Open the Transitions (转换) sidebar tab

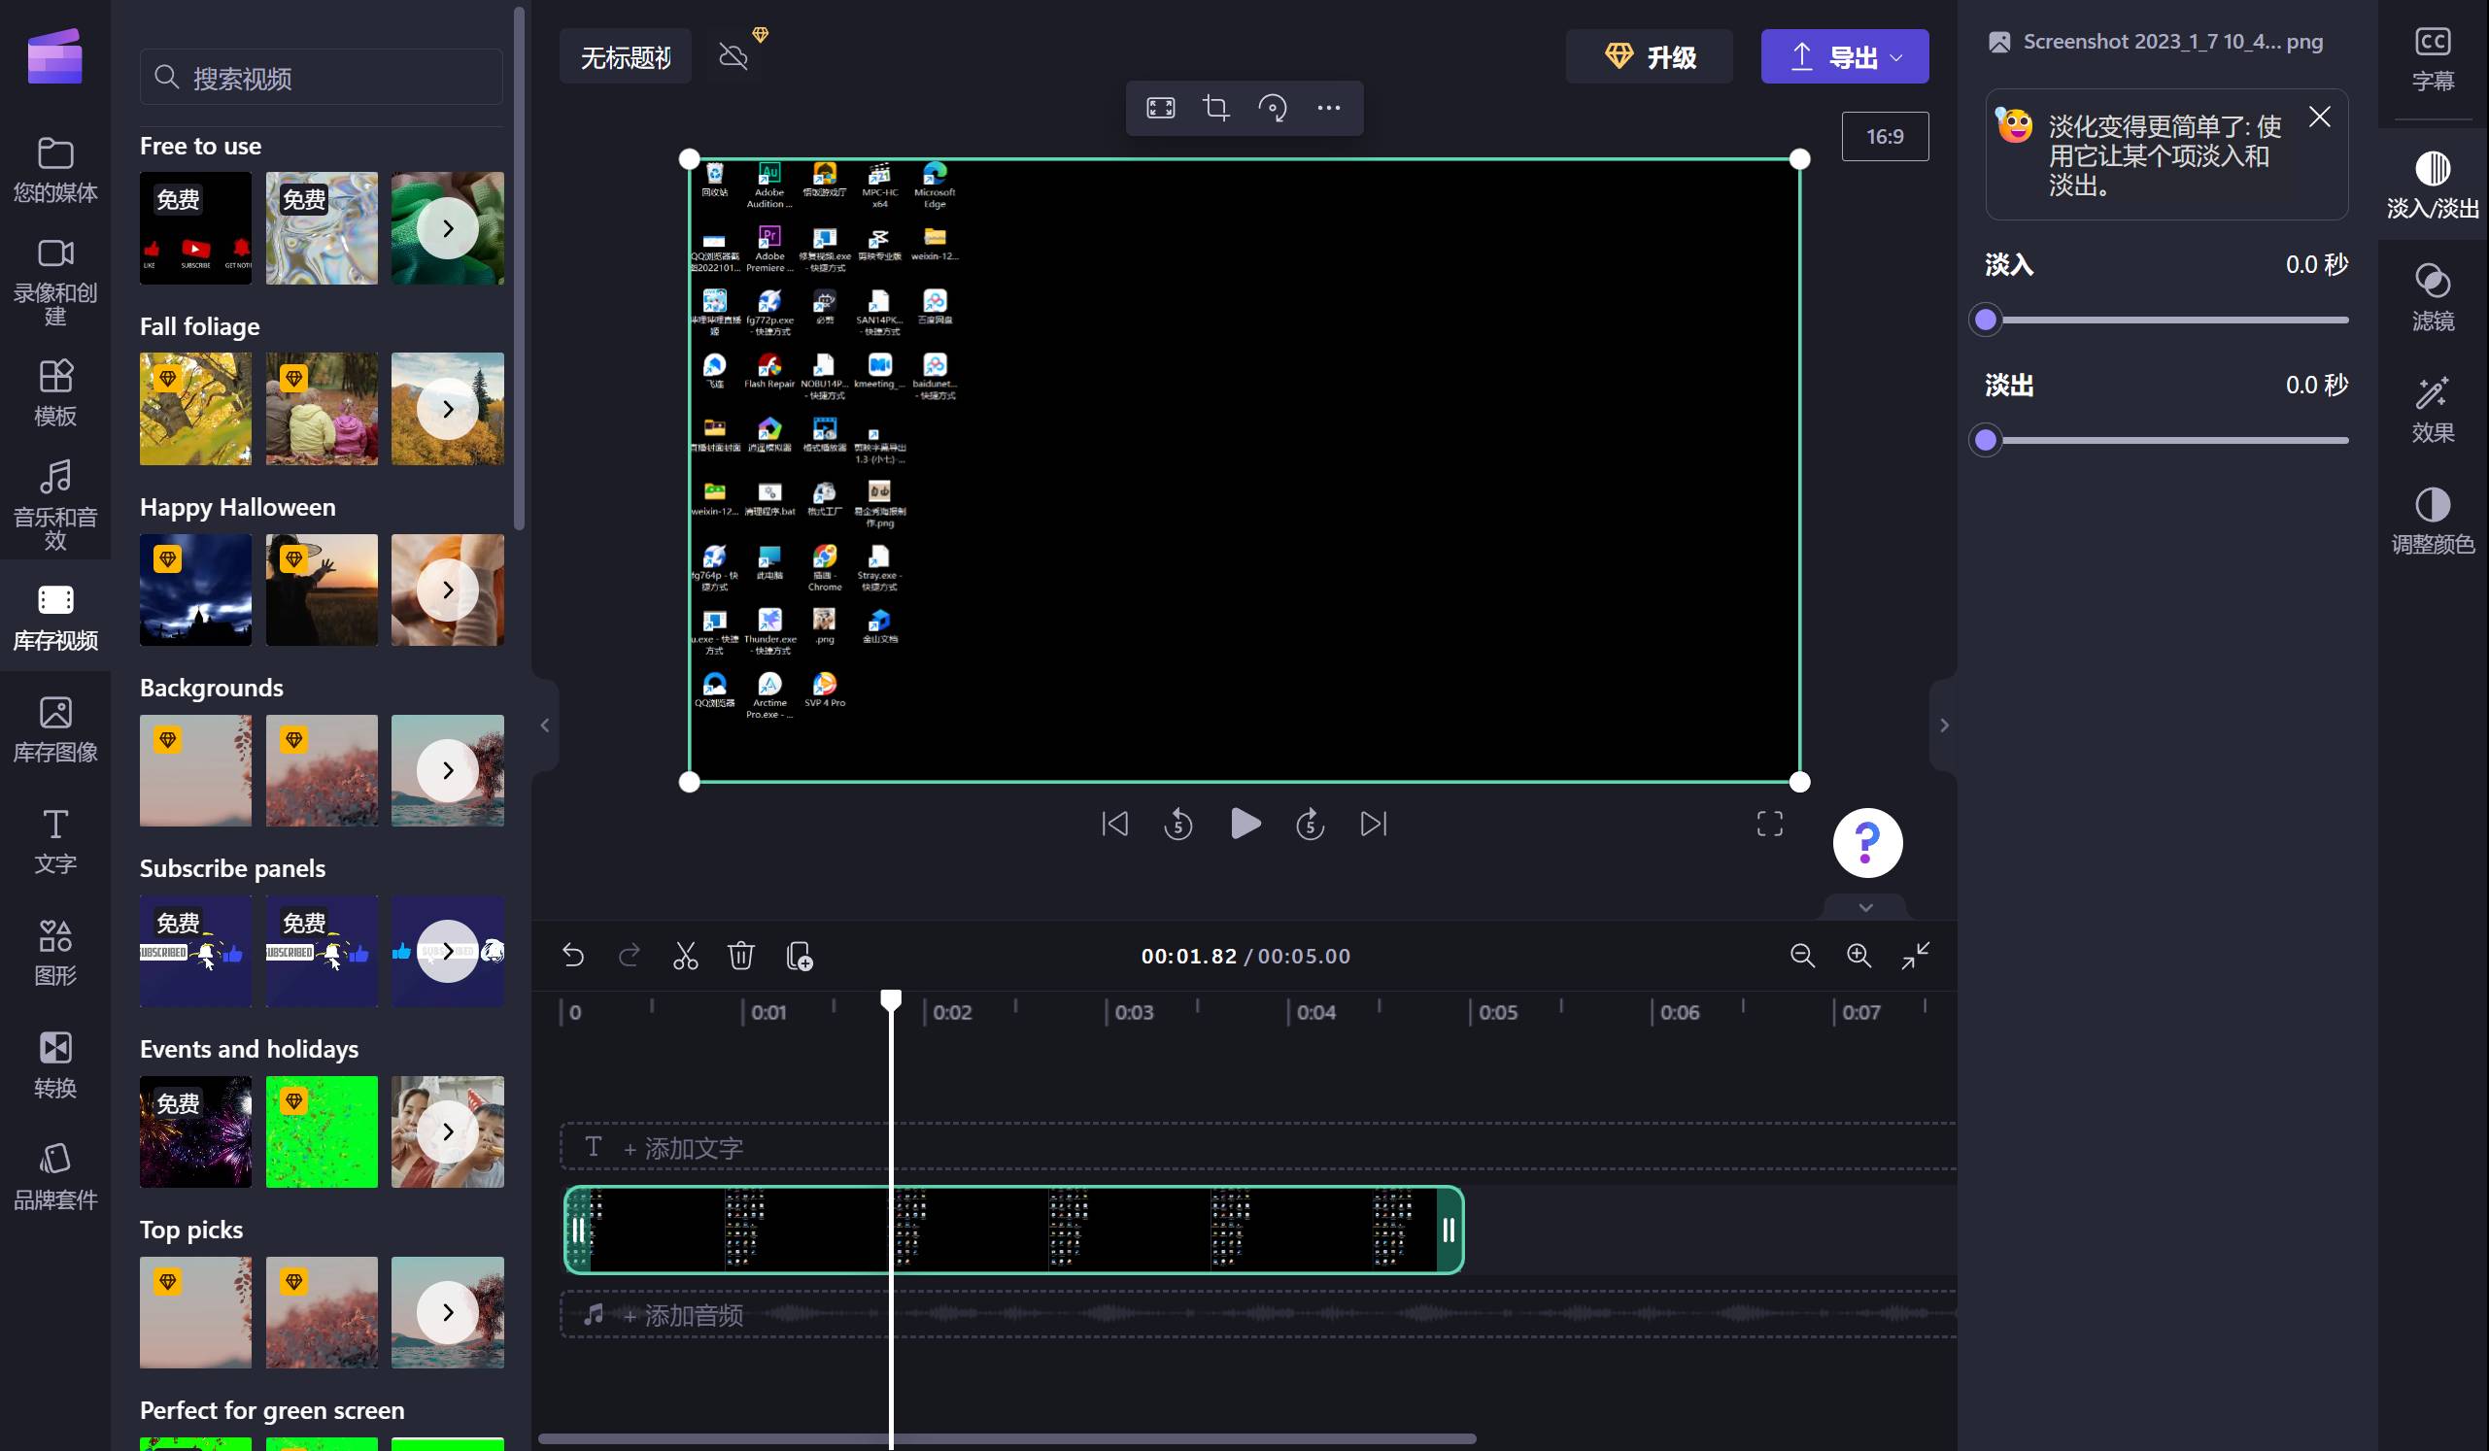(x=55, y=1064)
